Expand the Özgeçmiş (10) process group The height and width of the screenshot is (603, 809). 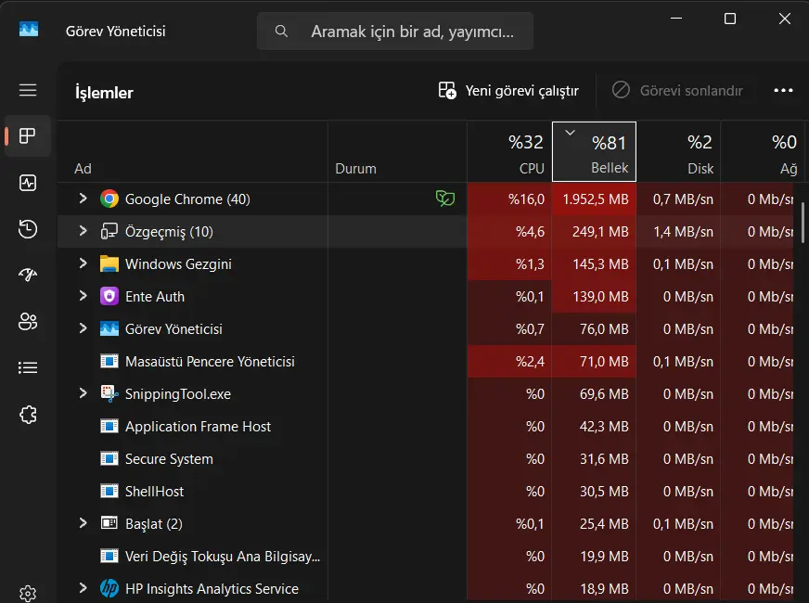click(83, 231)
